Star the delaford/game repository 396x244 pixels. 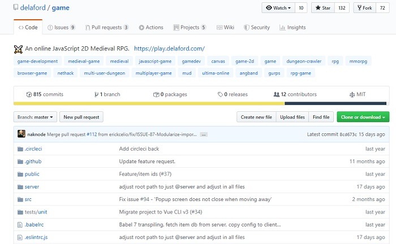(323, 8)
